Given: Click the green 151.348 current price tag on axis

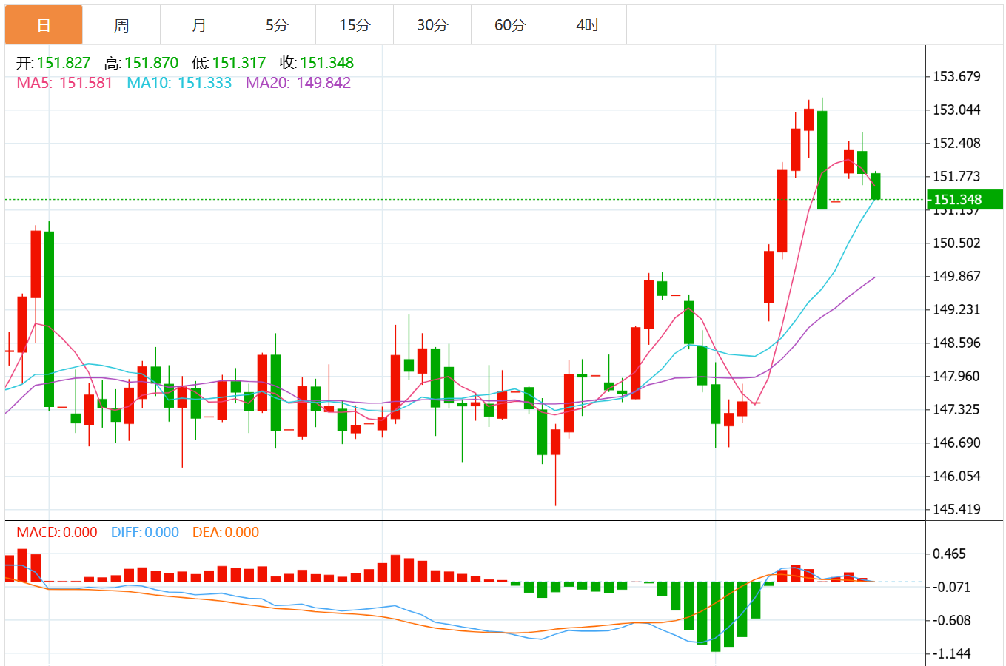Looking at the screenshot, I should pos(965,200).
